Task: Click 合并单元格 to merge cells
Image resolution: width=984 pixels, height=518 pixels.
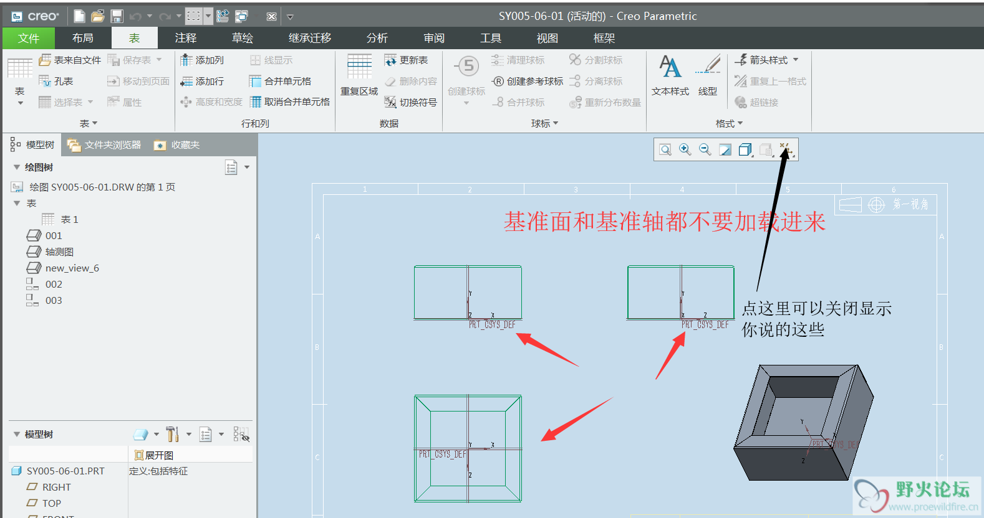Action: coord(280,81)
